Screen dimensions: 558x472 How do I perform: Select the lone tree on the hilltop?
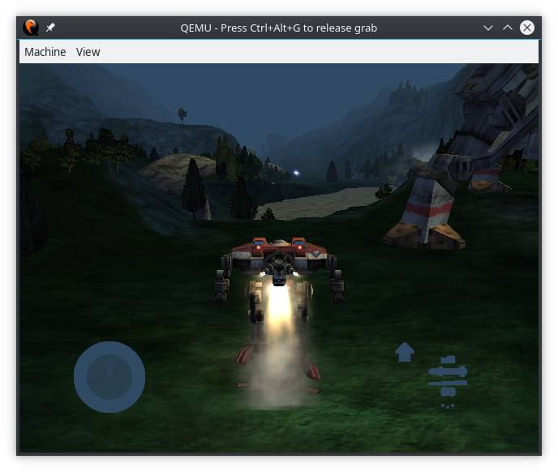(x=182, y=114)
